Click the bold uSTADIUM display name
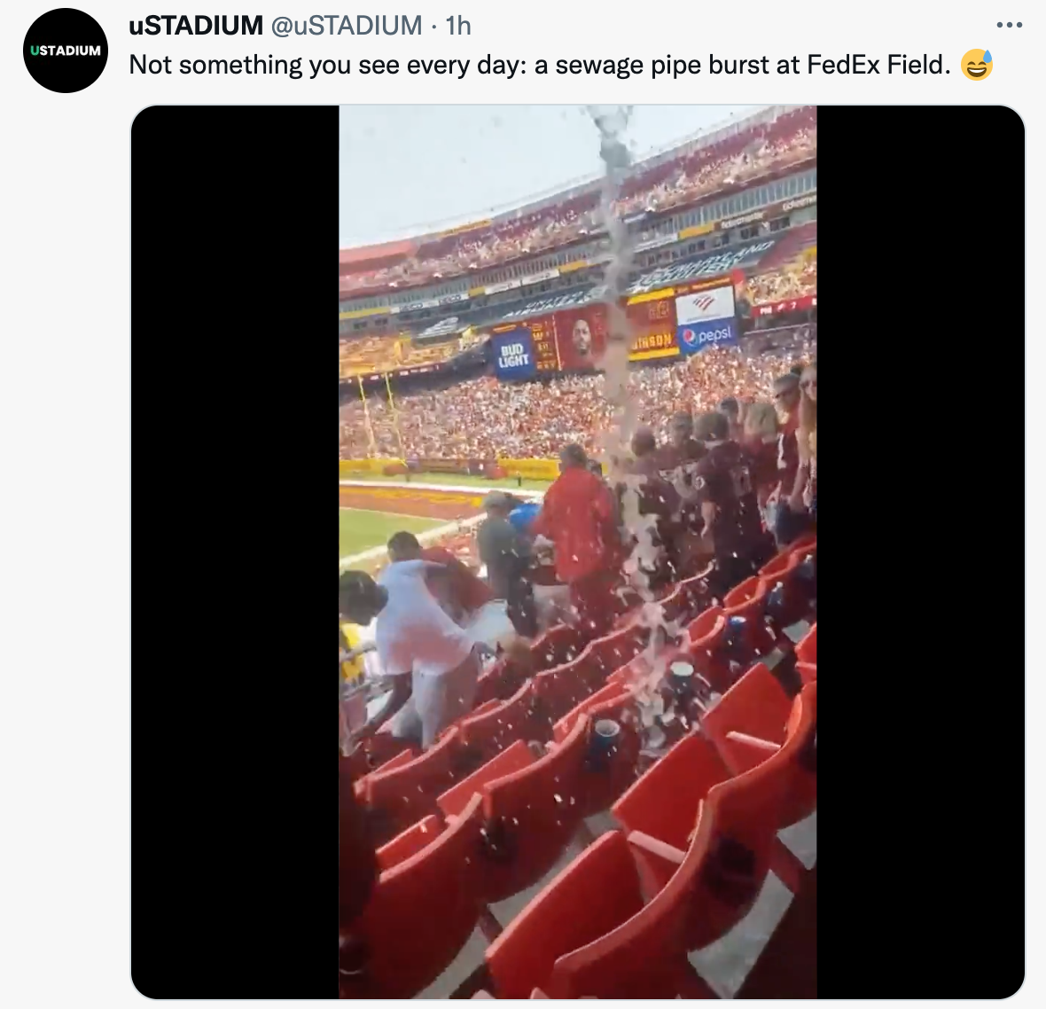The image size is (1046, 1009). point(196,26)
